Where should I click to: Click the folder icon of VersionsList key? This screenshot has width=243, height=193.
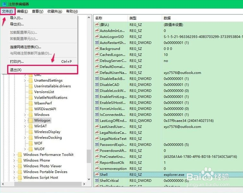click(31, 92)
